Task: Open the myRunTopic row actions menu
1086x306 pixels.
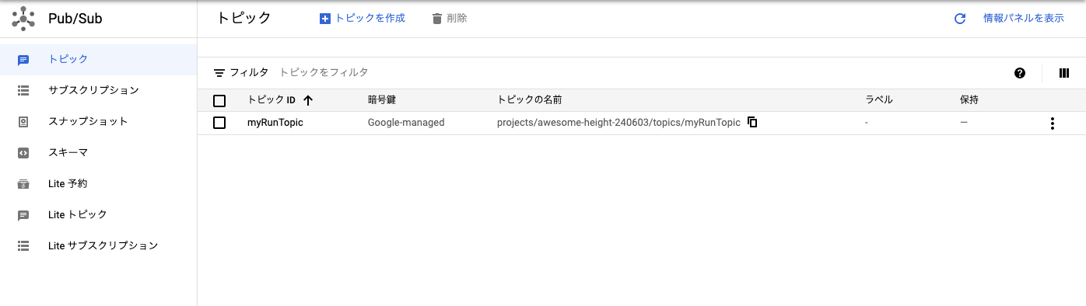Action: click(x=1052, y=123)
